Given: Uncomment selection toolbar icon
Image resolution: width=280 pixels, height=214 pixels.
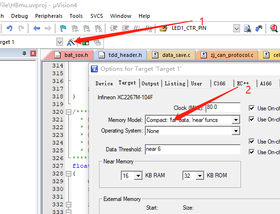Looking at the screenshot, I should click(149, 28).
